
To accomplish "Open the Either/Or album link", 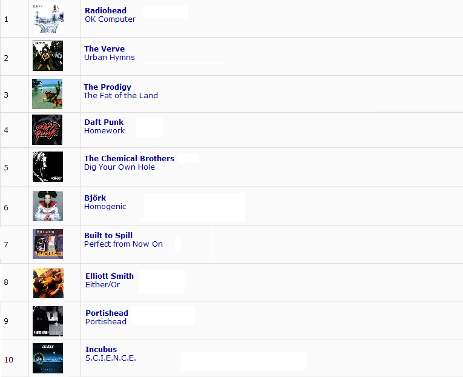I will point(102,284).
